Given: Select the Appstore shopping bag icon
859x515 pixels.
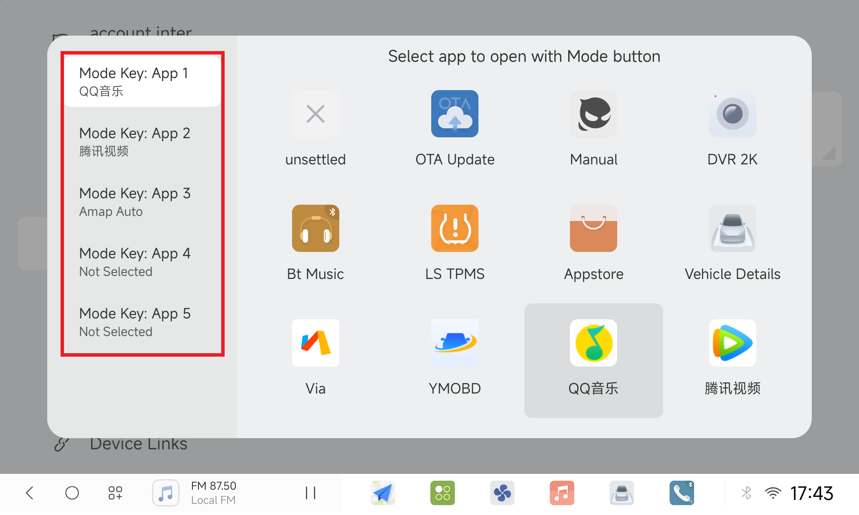Looking at the screenshot, I should pyautogui.click(x=593, y=228).
